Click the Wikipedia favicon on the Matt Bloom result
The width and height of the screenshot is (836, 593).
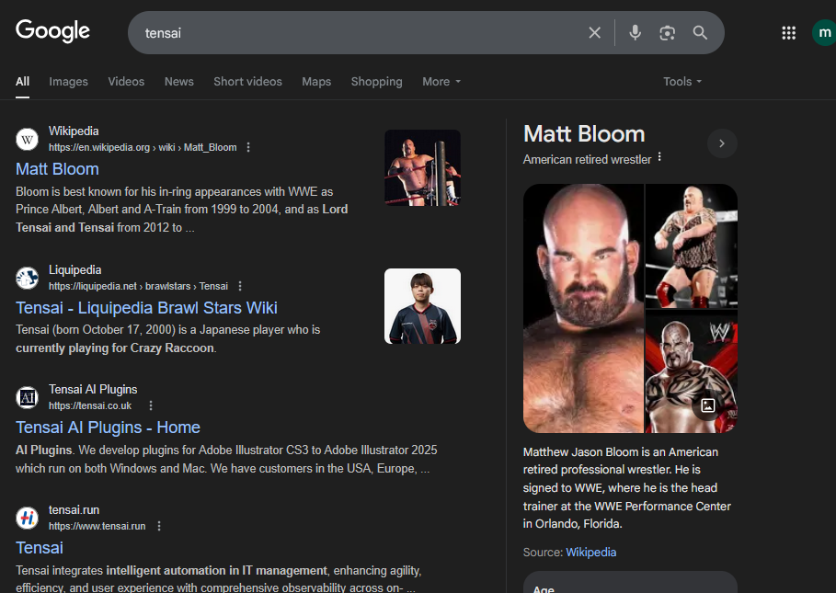click(27, 140)
